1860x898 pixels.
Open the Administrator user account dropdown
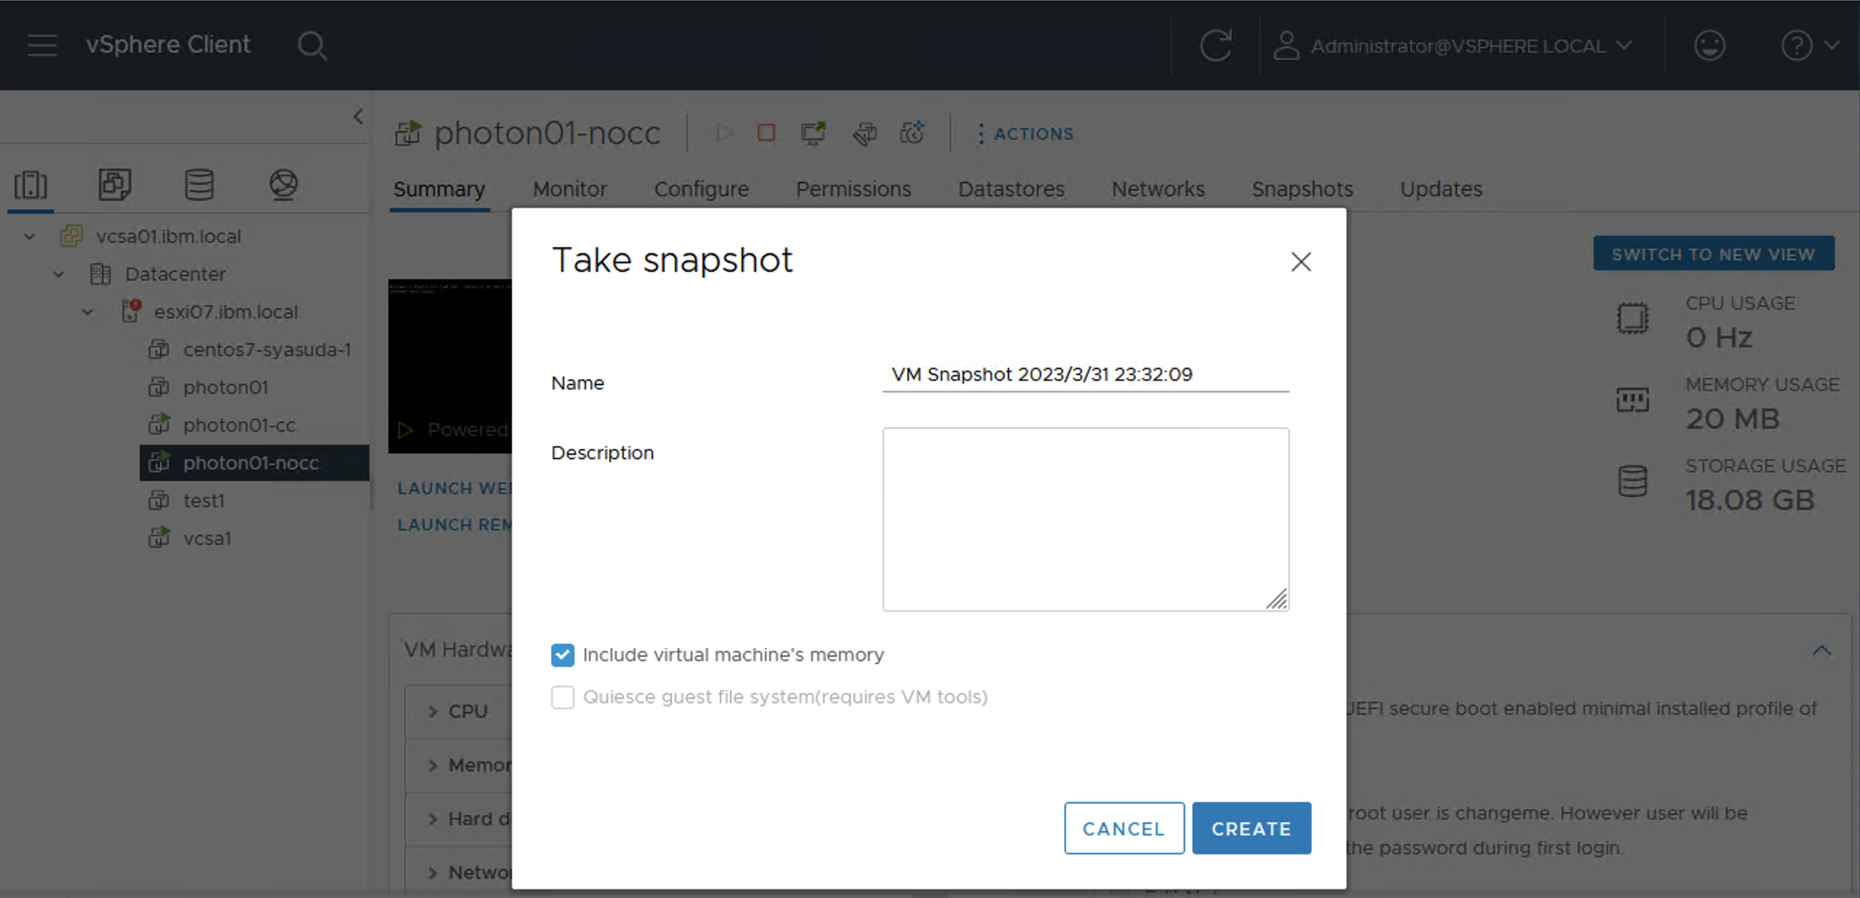click(1453, 46)
